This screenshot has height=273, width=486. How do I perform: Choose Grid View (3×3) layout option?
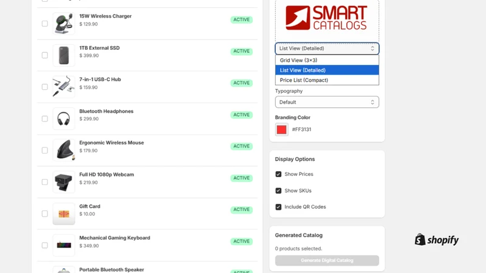[x=327, y=60]
